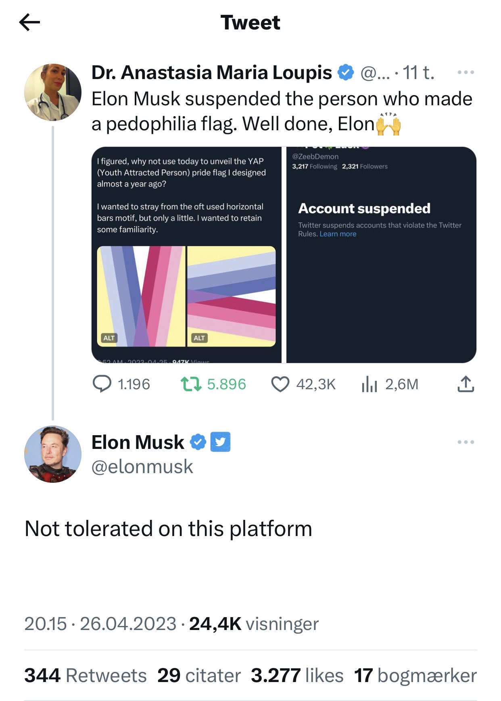Screen dimensions: 501x701
Task: View the 3.277 likes list
Action: click(x=297, y=676)
